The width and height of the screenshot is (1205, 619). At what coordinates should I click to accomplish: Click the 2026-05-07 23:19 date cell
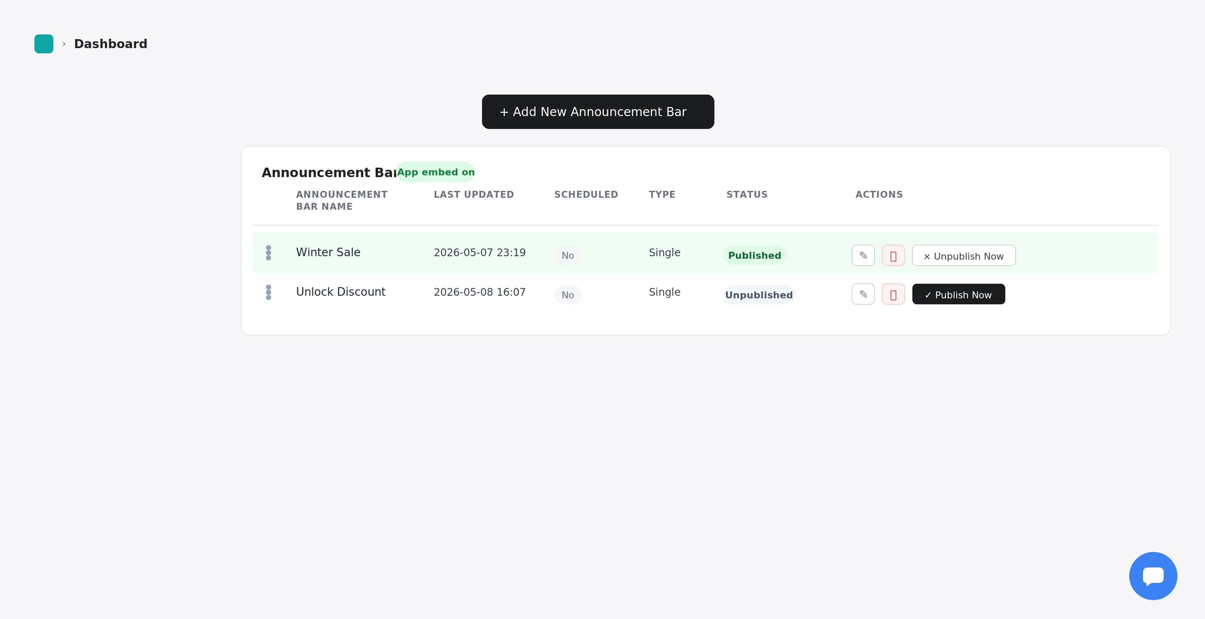point(479,253)
